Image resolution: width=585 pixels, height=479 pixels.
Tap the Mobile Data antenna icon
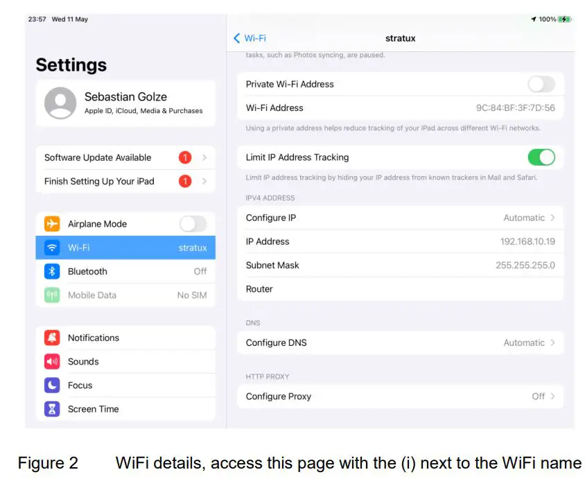coord(52,295)
